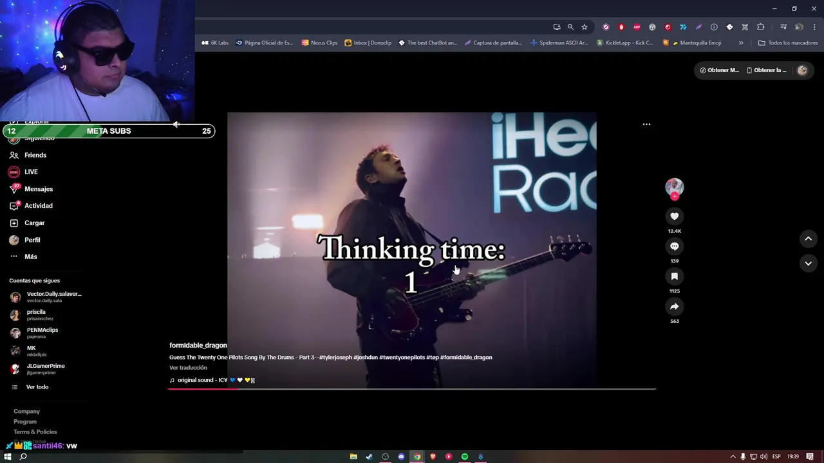Open Windows search magnifier in taskbar
Viewport: 824px width, 463px height.
(23, 457)
